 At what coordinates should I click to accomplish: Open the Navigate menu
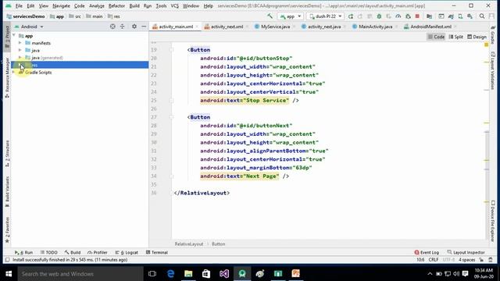point(61,5)
